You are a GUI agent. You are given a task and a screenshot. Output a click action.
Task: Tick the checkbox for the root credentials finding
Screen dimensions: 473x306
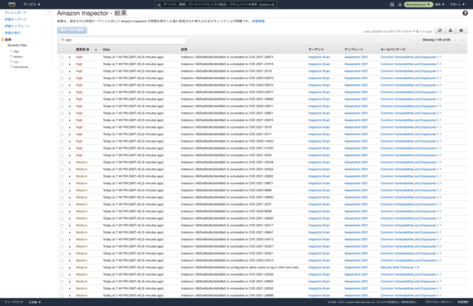coord(61,268)
